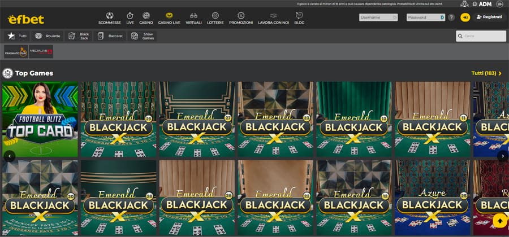Click the help question mark icon
Screen dimensions: 509x237
pyautogui.click(x=451, y=17)
